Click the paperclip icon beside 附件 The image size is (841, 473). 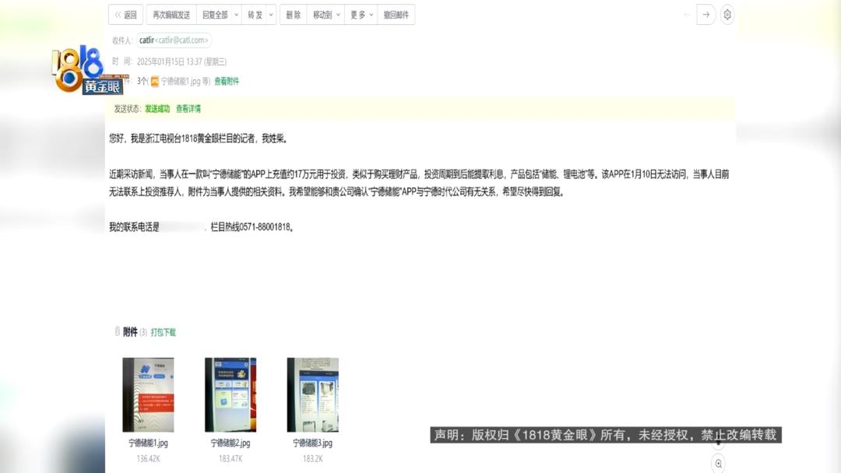pos(118,331)
